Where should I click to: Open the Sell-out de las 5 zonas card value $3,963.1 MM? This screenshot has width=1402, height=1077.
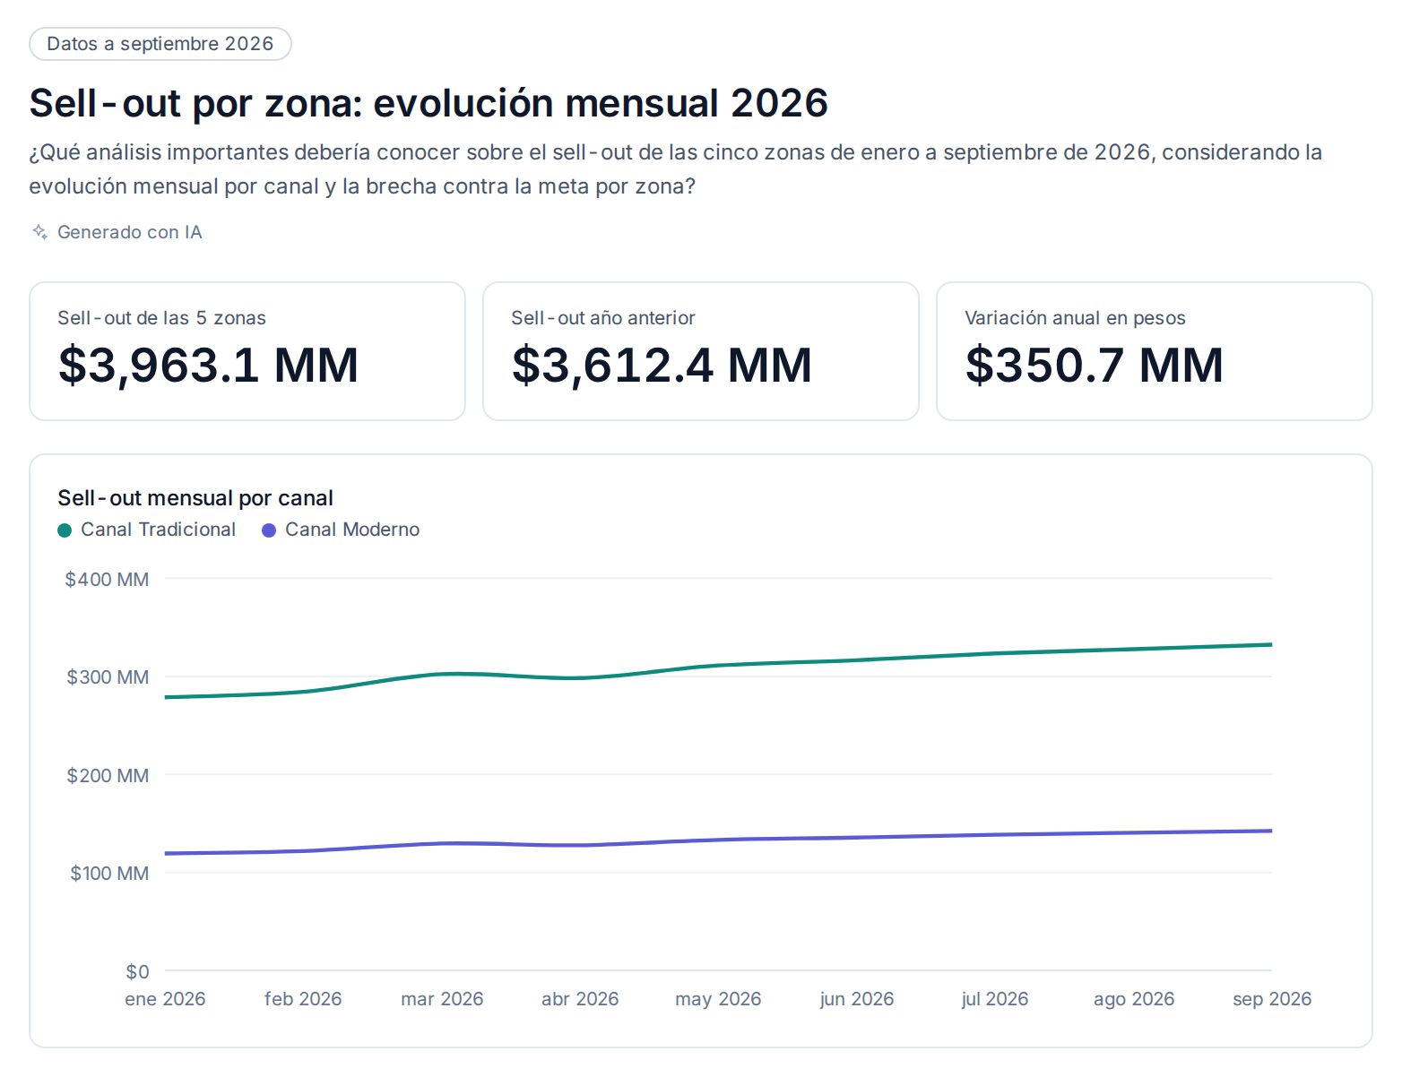pos(208,366)
